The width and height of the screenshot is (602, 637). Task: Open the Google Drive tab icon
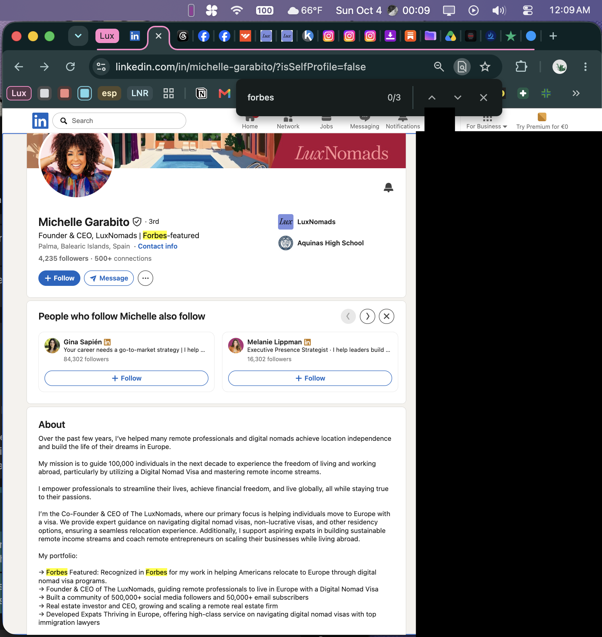point(450,36)
